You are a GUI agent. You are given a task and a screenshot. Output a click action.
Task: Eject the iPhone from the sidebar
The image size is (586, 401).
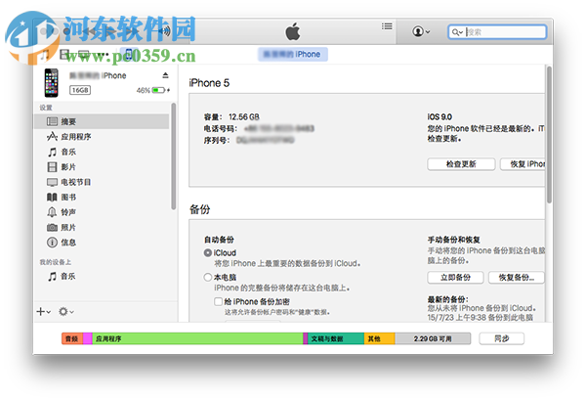(x=165, y=75)
